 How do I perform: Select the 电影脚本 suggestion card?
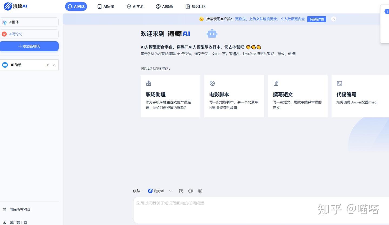click(234, 96)
